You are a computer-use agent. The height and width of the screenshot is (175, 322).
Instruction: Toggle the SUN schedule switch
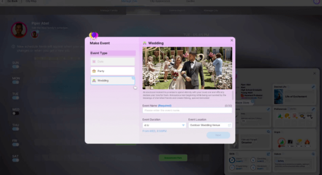coord(15,66)
